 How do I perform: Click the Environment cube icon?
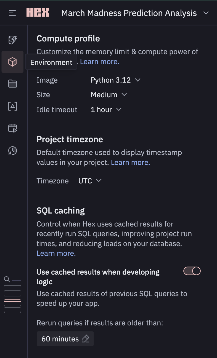(x=12, y=62)
